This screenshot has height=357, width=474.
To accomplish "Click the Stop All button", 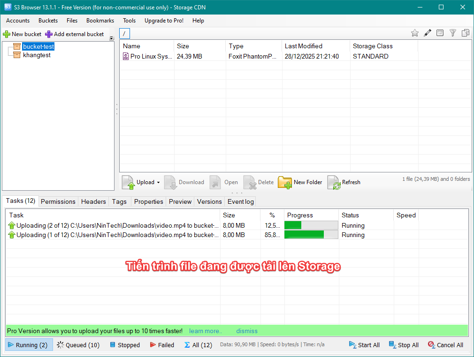I will (x=404, y=345).
